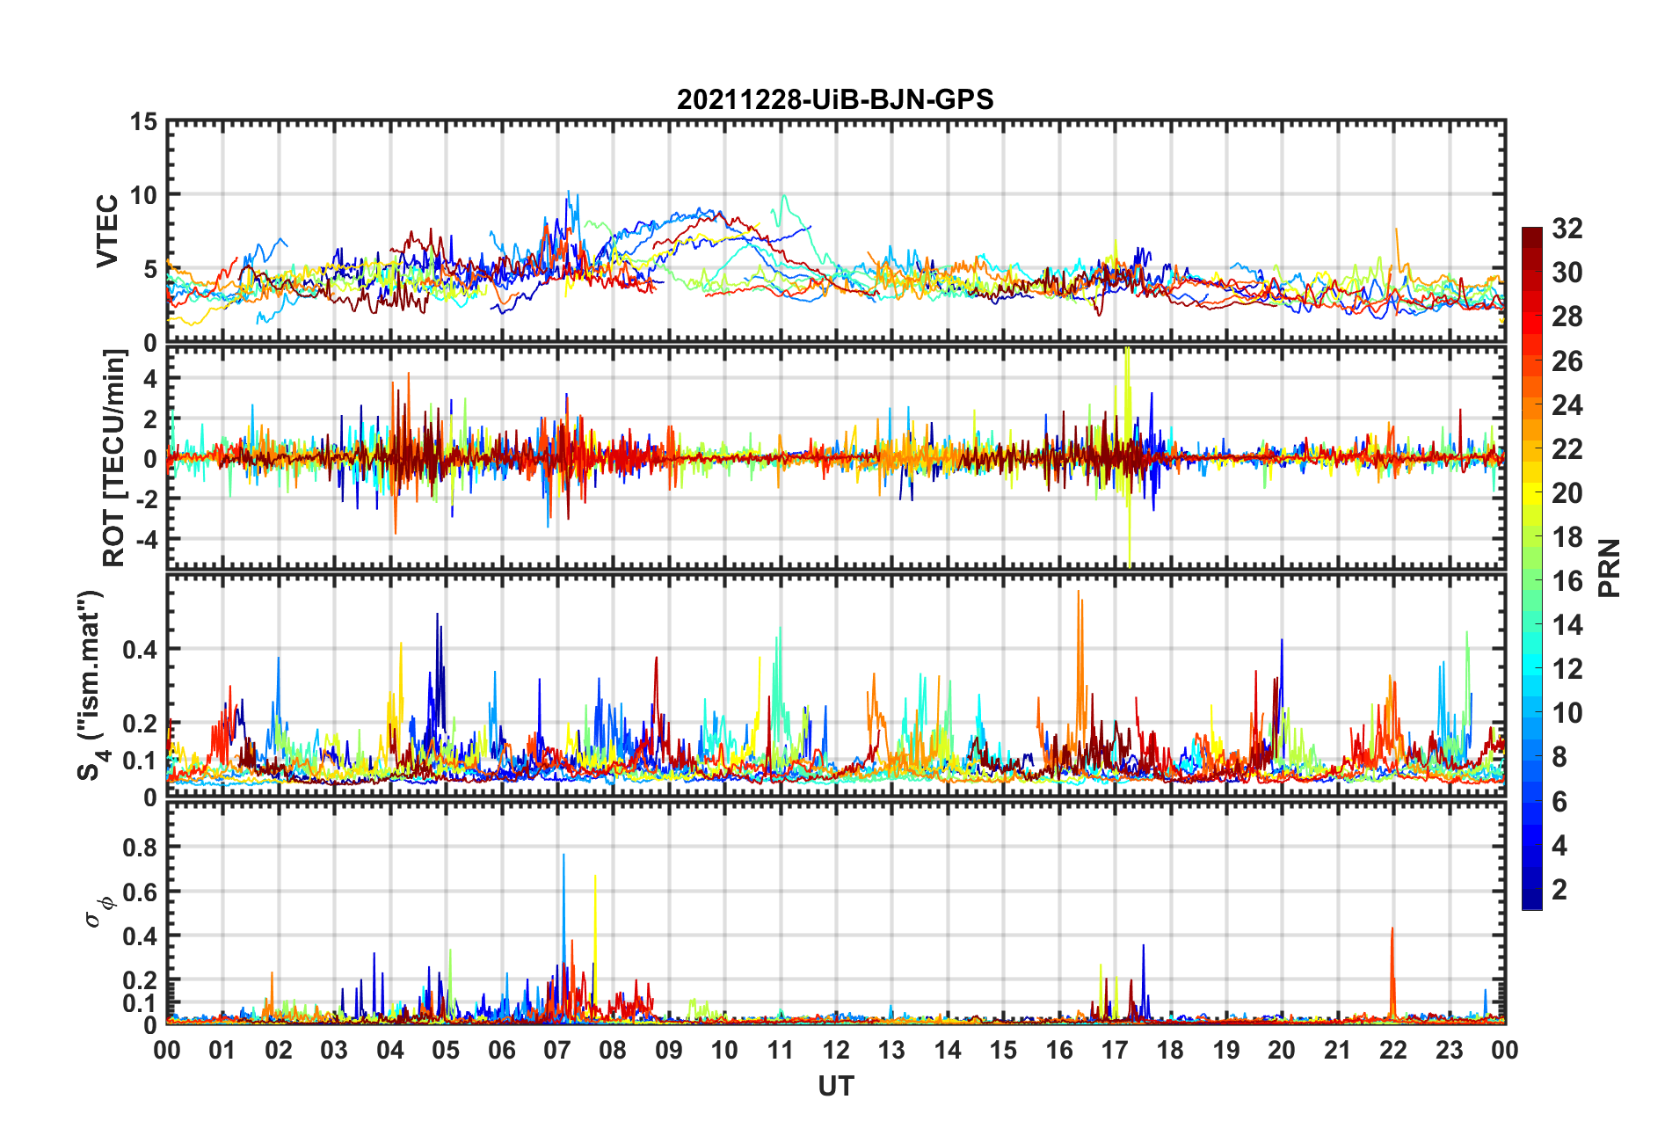Screen dimensions: 1672x1136
Task: Click colorbar tick label 32
Action: pyautogui.click(x=1567, y=229)
